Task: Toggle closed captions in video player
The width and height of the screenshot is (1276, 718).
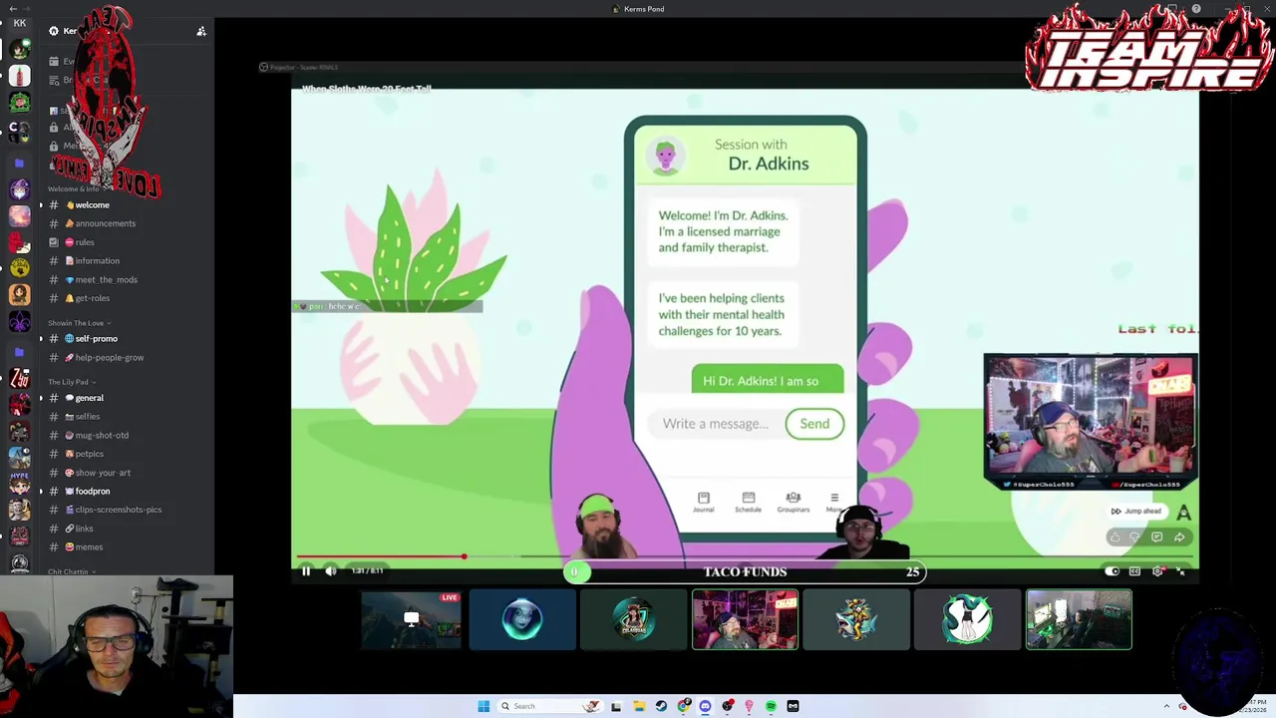Action: click(x=1134, y=571)
